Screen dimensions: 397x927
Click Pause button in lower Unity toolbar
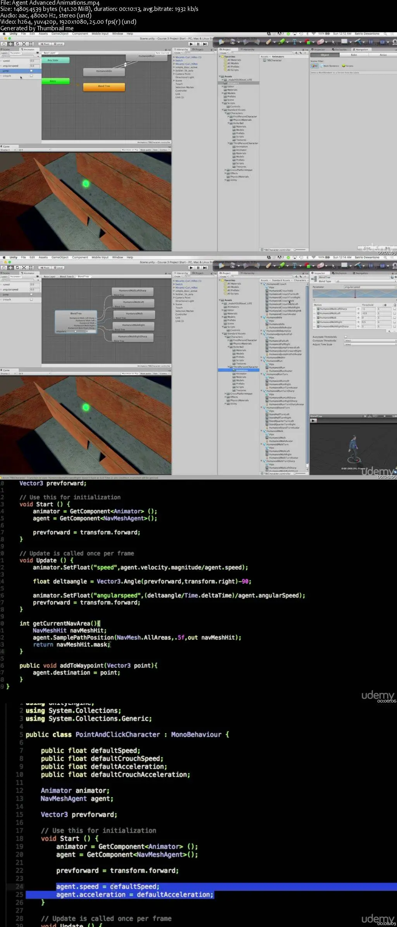[198, 268]
